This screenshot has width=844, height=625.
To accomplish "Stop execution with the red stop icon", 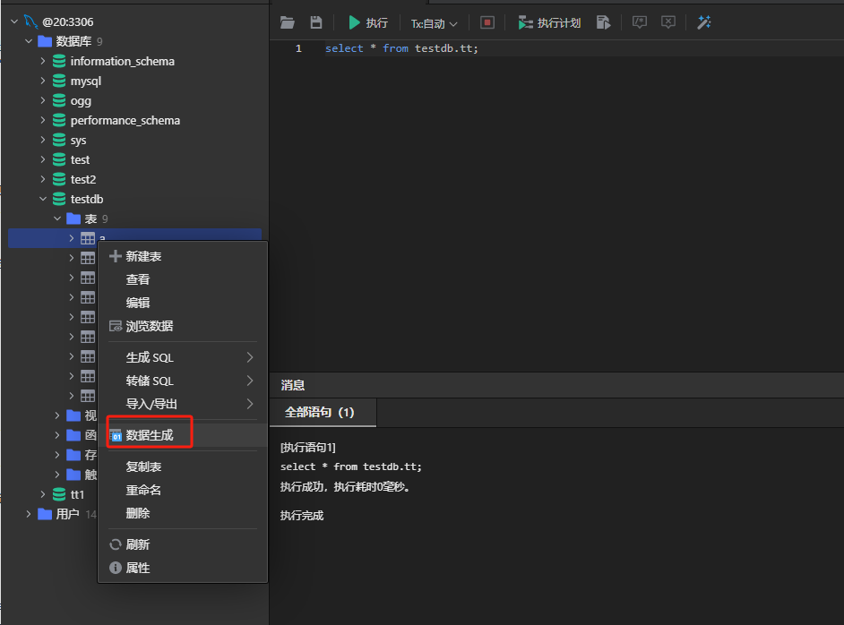I will point(487,22).
